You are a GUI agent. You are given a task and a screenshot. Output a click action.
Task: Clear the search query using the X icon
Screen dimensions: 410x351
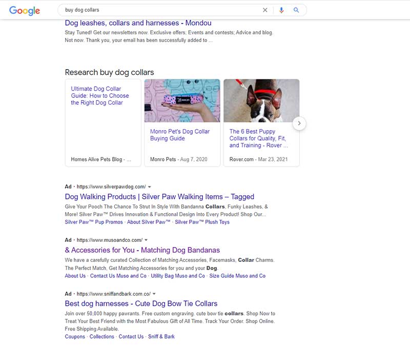265,10
